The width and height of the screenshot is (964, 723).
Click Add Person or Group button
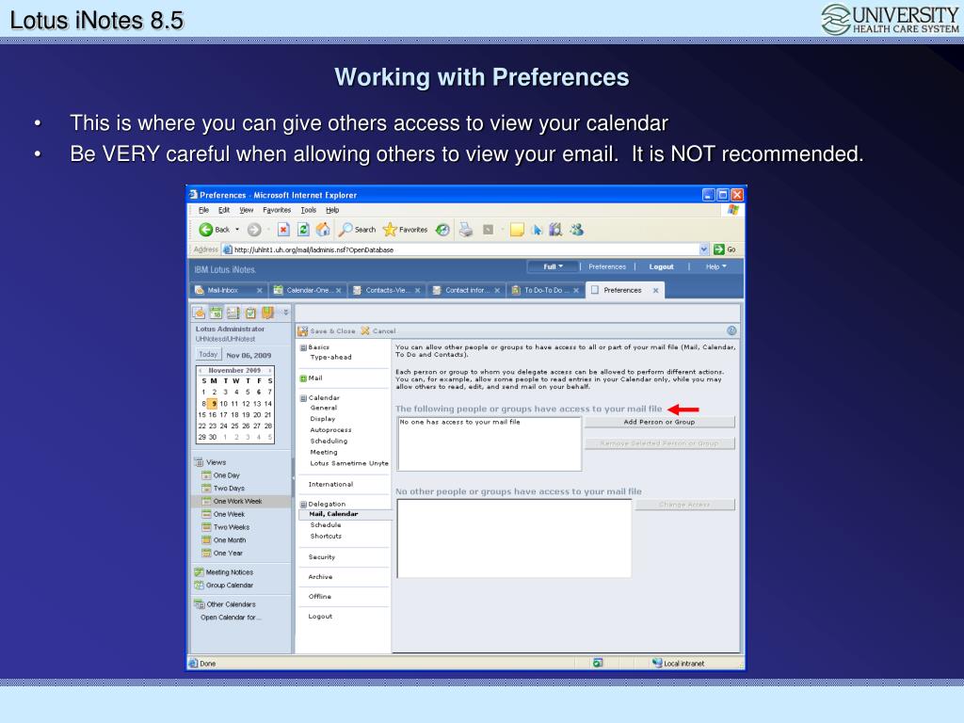pyautogui.click(x=659, y=423)
